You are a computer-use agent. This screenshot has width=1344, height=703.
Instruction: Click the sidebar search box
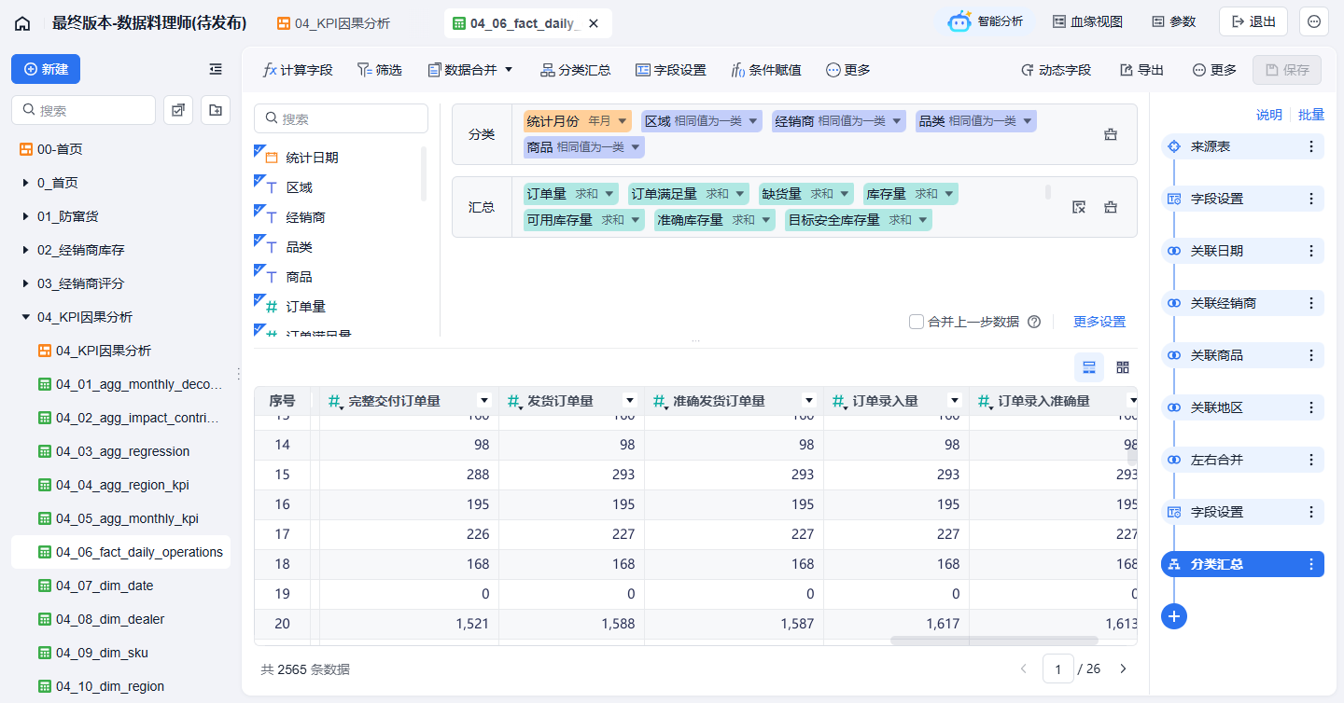[x=83, y=110]
